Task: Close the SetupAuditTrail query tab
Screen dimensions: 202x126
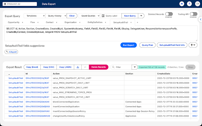Action: pyautogui.click(x=131, y=22)
